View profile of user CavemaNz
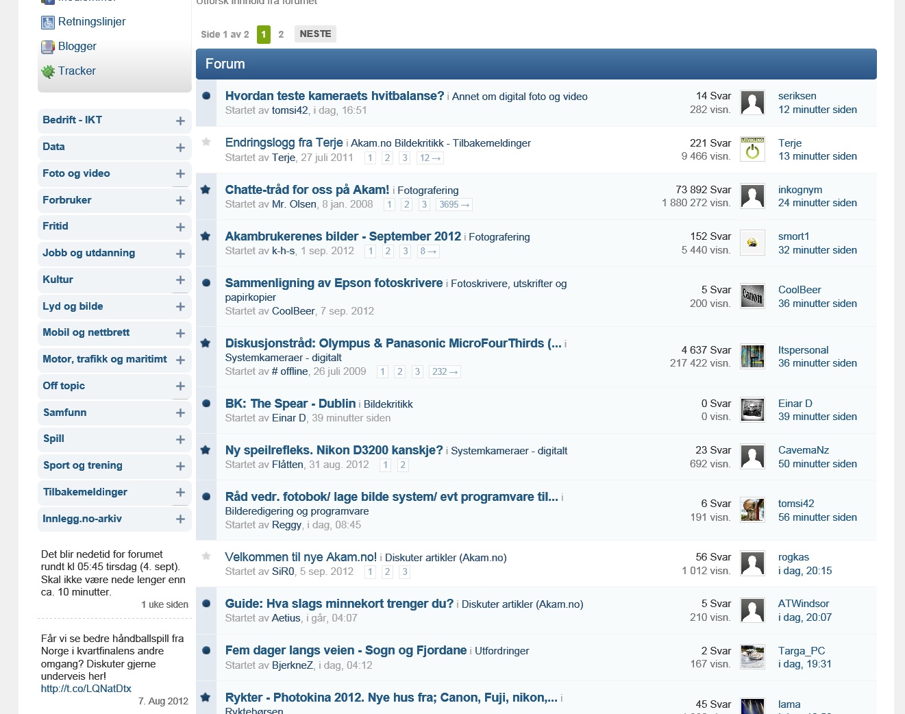905x714 pixels. (804, 450)
